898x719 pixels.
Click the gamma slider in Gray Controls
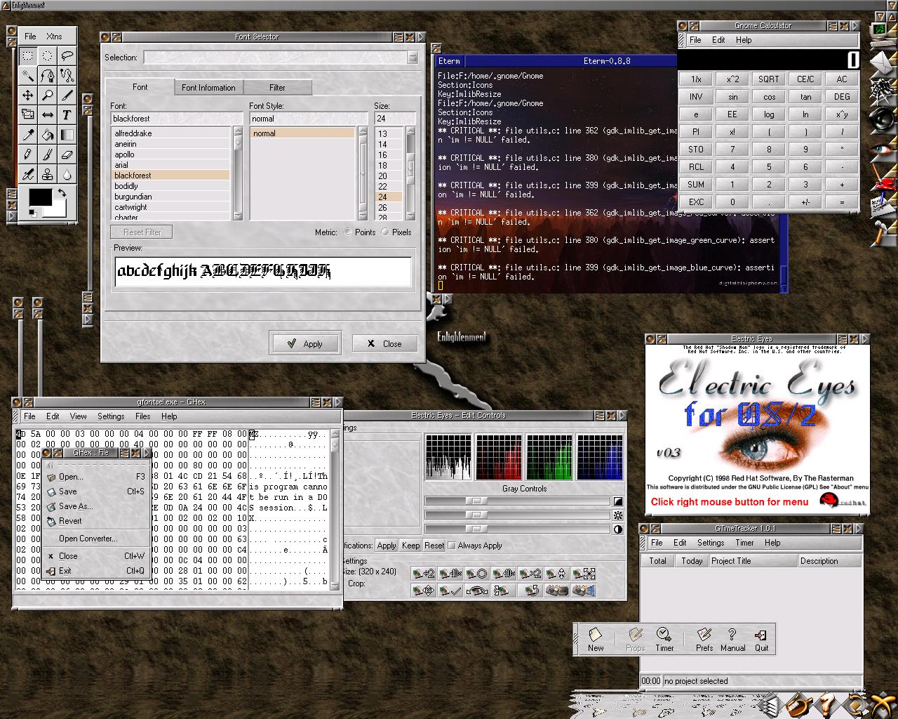pyautogui.click(x=517, y=501)
